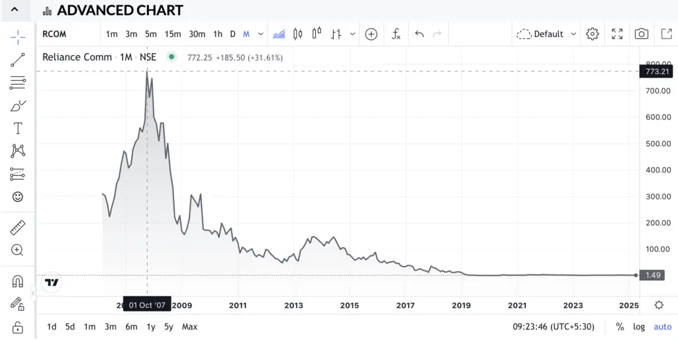Select the trend line drawing tool
678x342 pixels.
pos(18,60)
